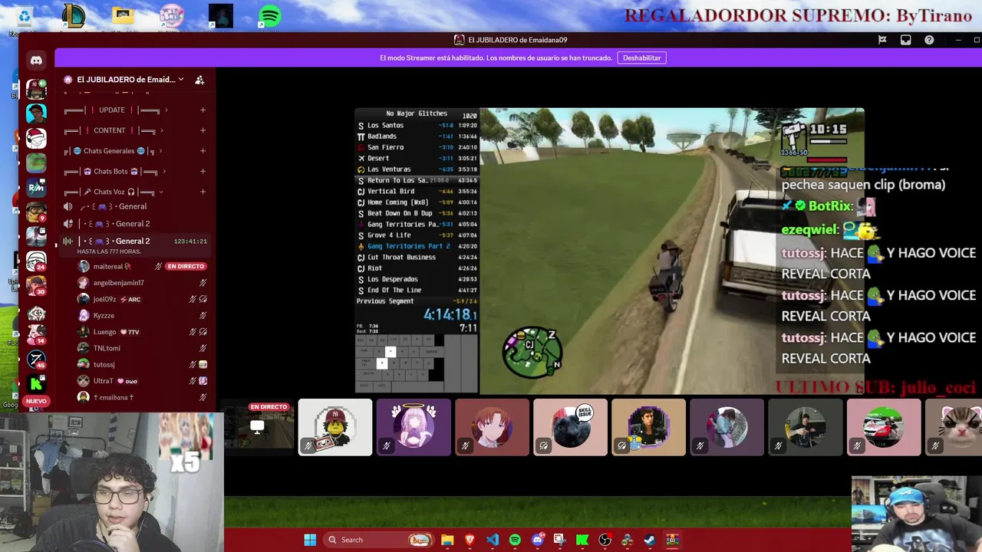The width and height of the screenshot is (982, 552).
Task: Open Kick app from the taskbar
Action: 582,540
